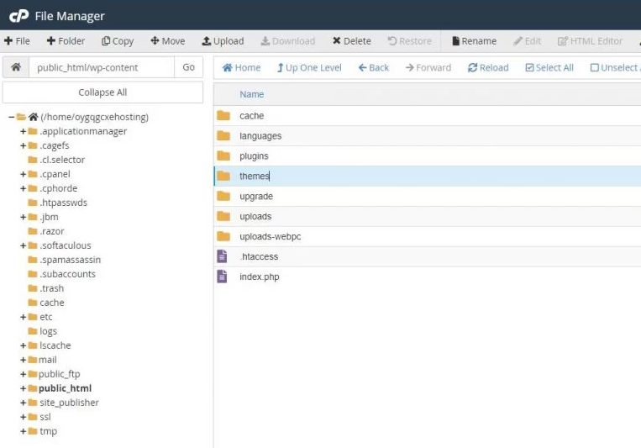Click Collapse All button

tap(102, 92)
